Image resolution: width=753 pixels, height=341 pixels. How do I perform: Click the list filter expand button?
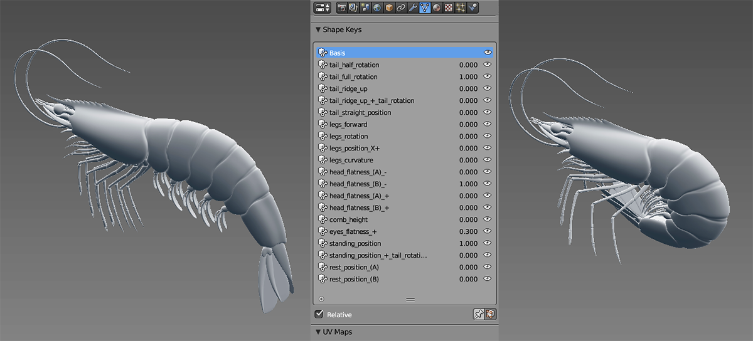point(321,300)
